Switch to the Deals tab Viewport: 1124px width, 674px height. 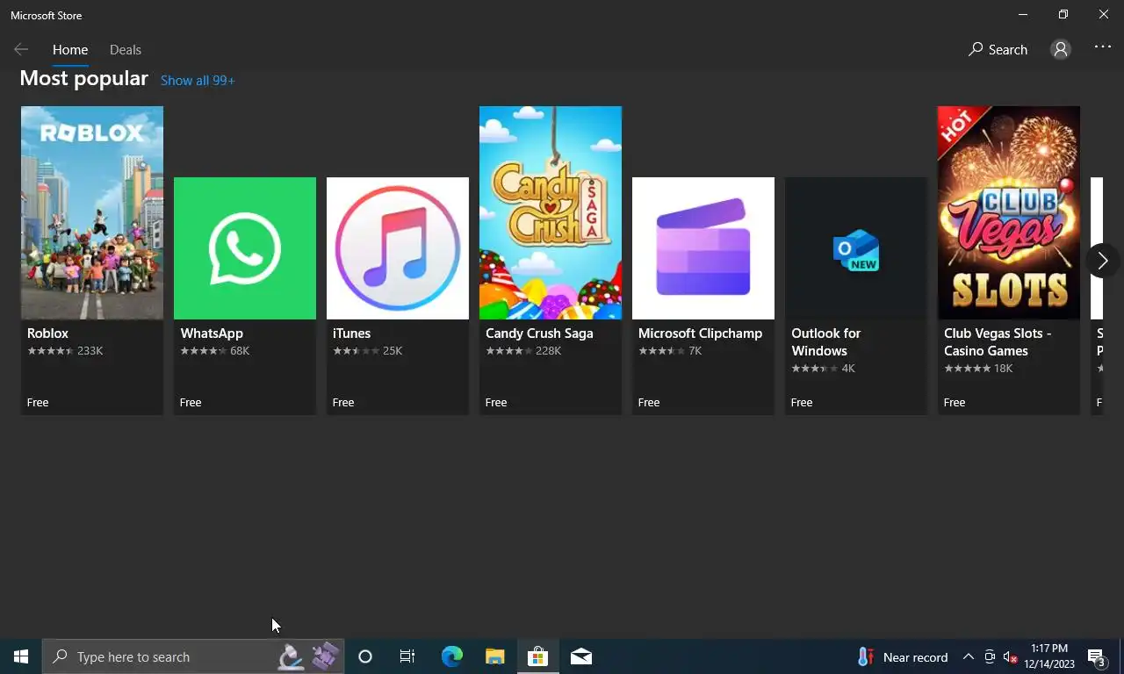(126, 50)
